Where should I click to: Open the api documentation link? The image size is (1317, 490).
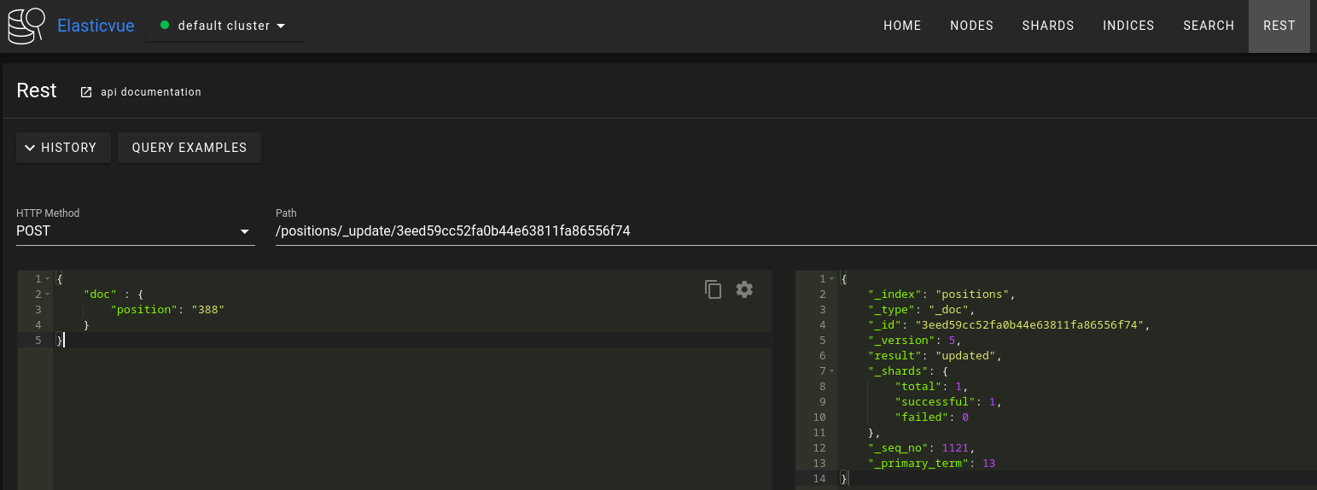coord(151,92)
